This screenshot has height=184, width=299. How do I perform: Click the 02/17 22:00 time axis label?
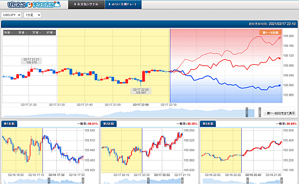pyautogui.click(x=141, y=105)
